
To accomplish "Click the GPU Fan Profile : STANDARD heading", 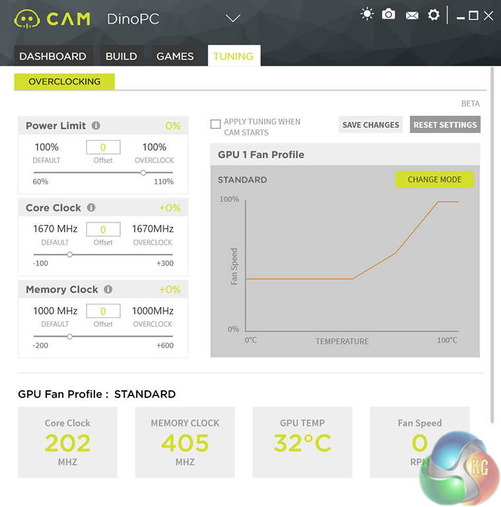I will [96, 394].
